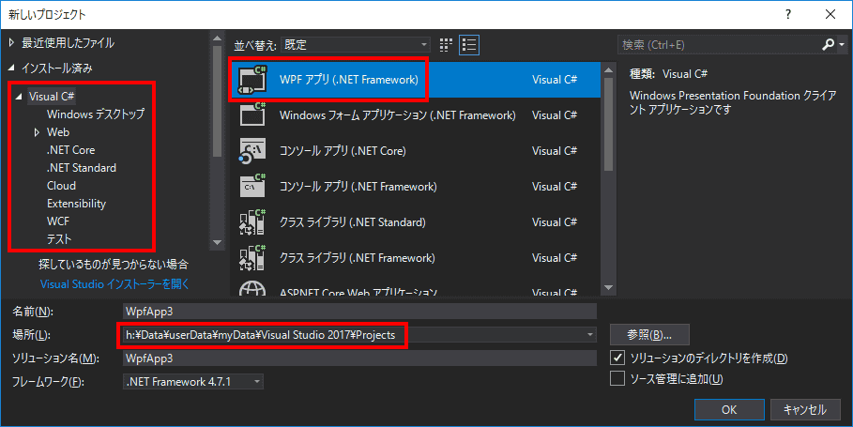Select クラス ライブラリ (.NET Standard) text
The height and width of the screenshot is (427, 853).
(353, 221)
